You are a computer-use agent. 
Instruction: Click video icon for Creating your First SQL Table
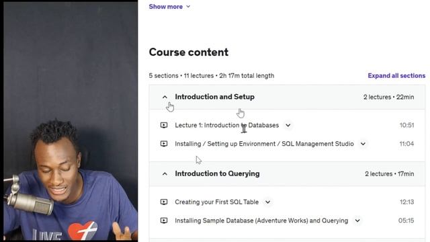point(164,202)
